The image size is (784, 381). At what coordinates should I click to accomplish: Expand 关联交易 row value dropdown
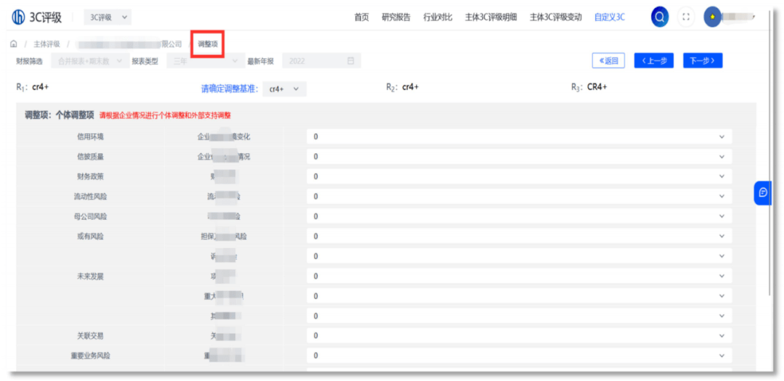(x=519, y=335)
